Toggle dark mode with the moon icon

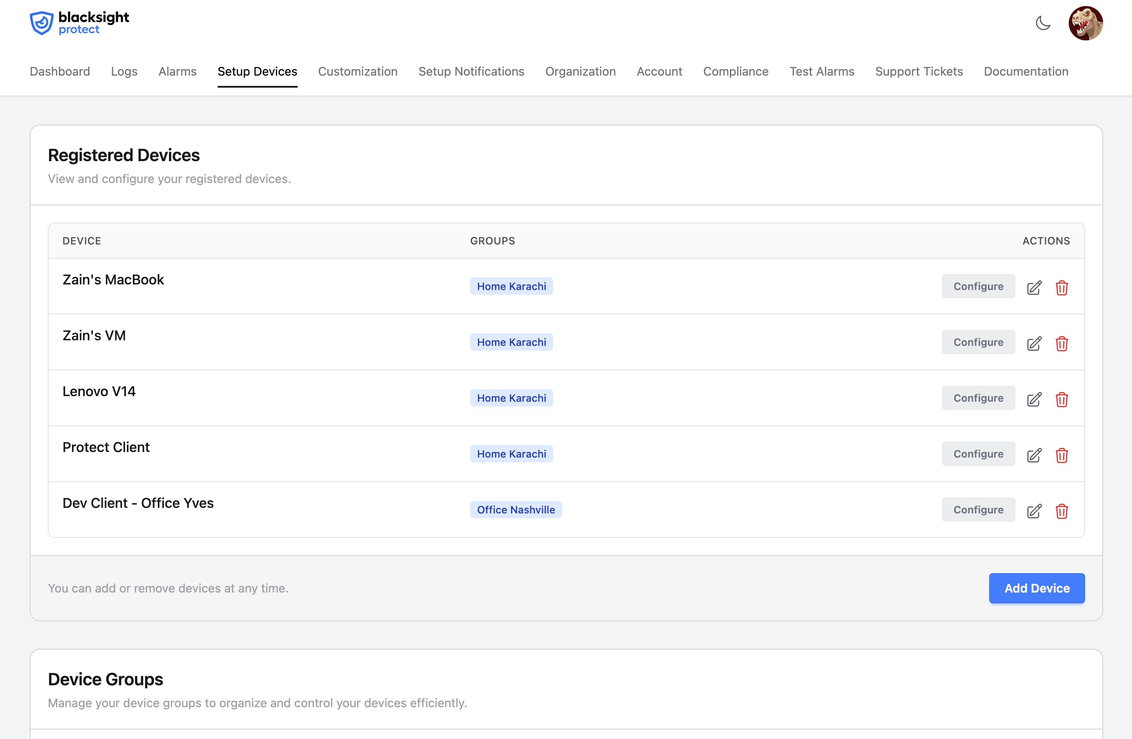point(1043,23)
